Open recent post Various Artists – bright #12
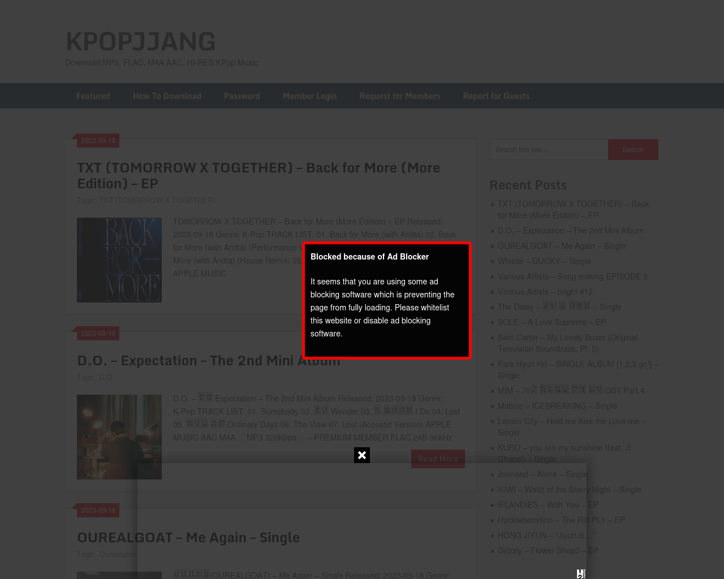724x579 pixels. (x=545, y=292)
